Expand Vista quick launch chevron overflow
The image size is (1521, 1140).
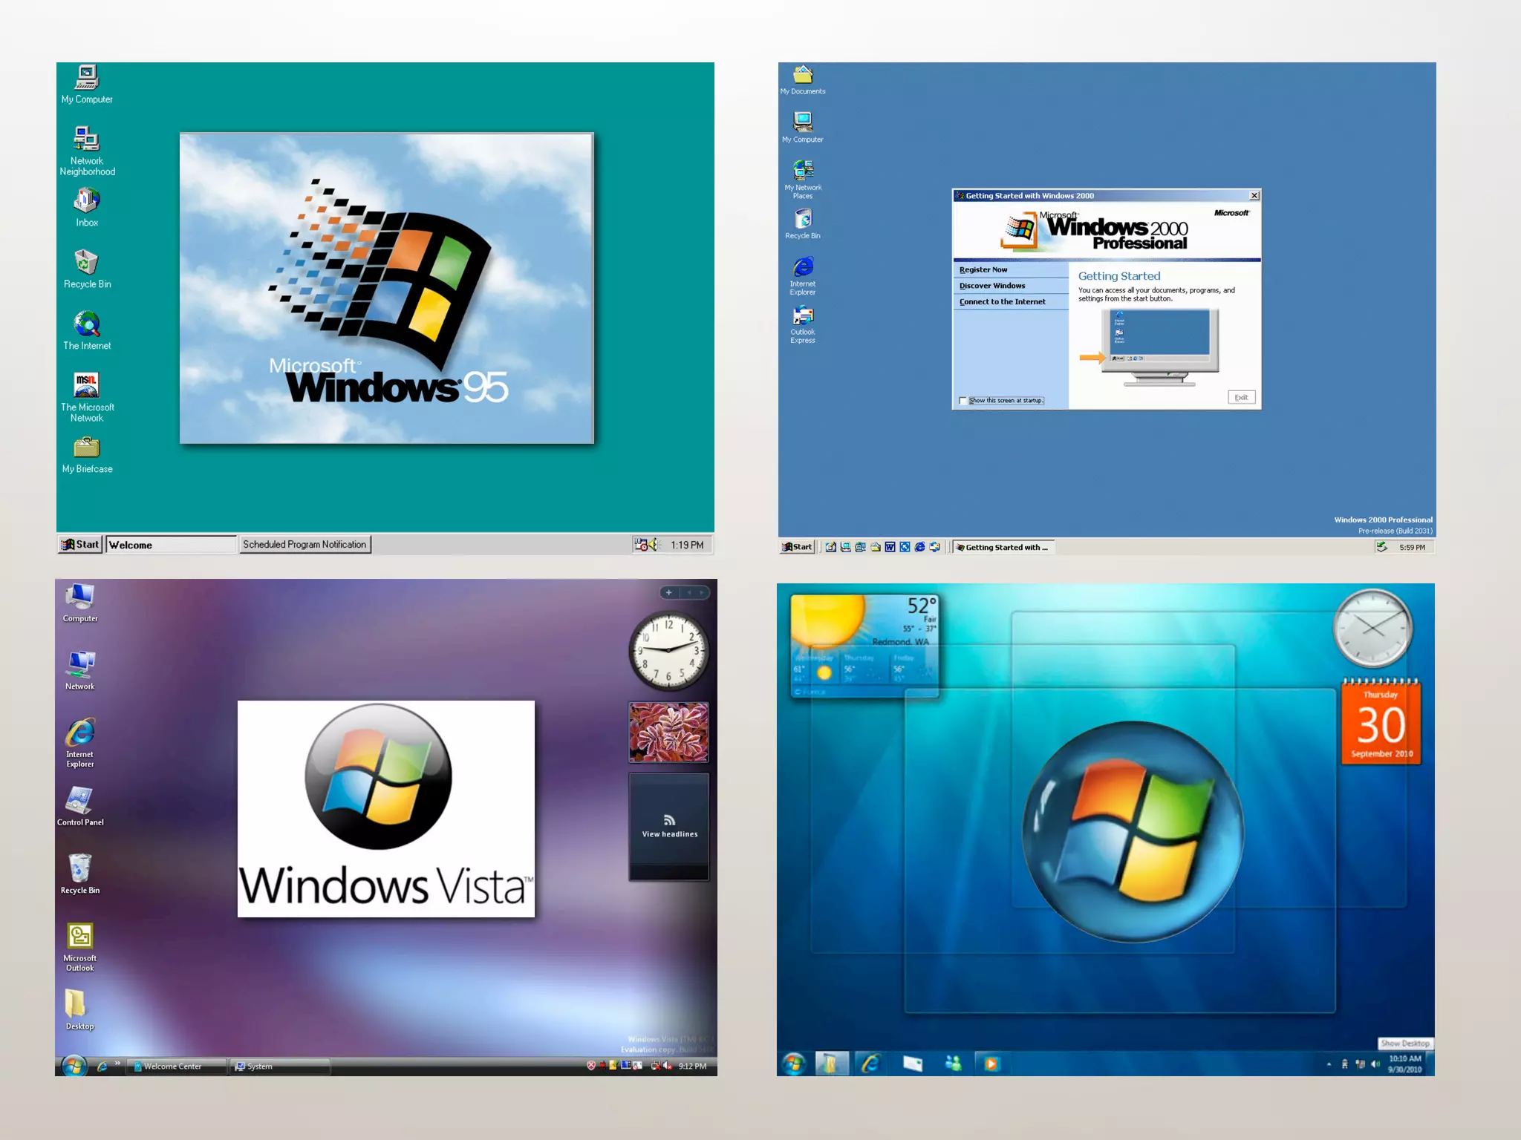[117, 1063]
